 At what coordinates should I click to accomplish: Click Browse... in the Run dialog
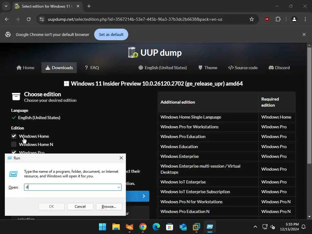[x=109, y=207]
